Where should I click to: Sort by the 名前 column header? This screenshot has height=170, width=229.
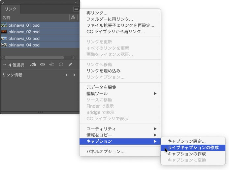click(6, 18)
